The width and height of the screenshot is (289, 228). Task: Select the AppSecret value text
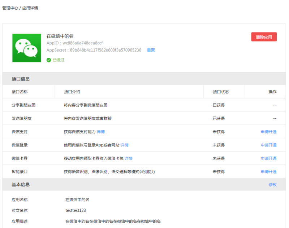[105, 50]
